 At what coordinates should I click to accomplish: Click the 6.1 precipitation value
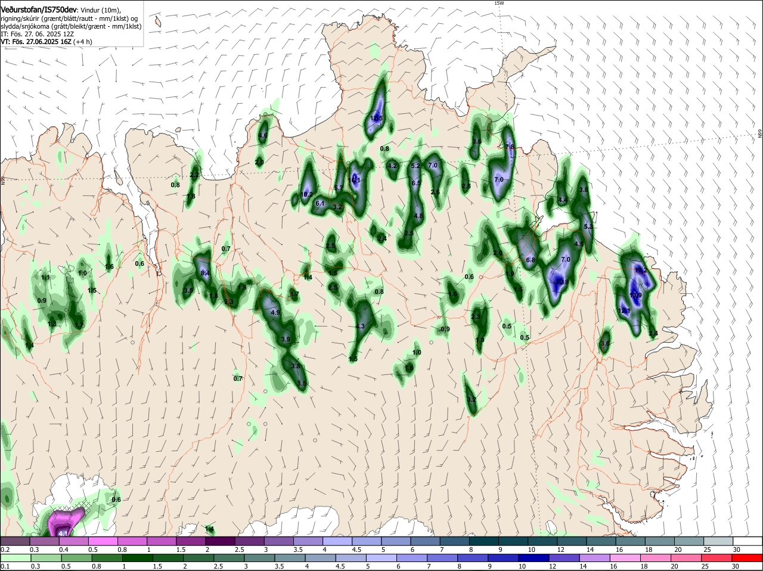[x=320, y=203]
